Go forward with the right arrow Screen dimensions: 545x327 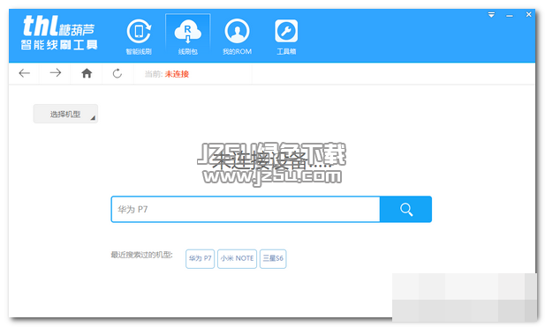click(56, 73)
